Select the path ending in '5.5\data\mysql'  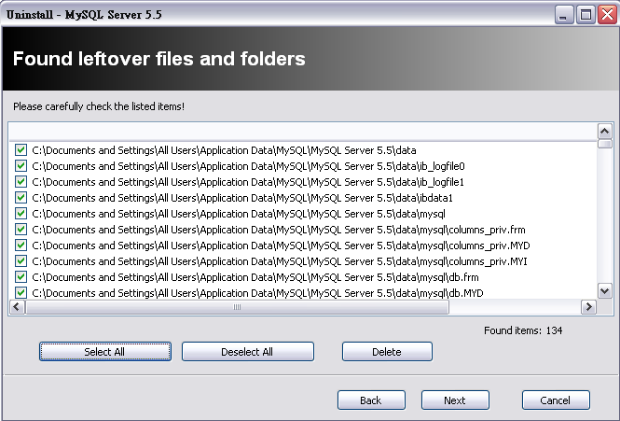239,214
